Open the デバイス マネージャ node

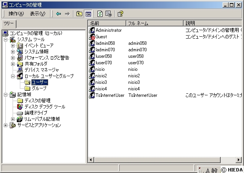click(x=41, y=70)
